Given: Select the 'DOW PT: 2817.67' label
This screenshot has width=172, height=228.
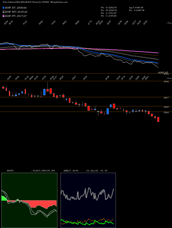Looking at the screenshot, I should point(16,16).
